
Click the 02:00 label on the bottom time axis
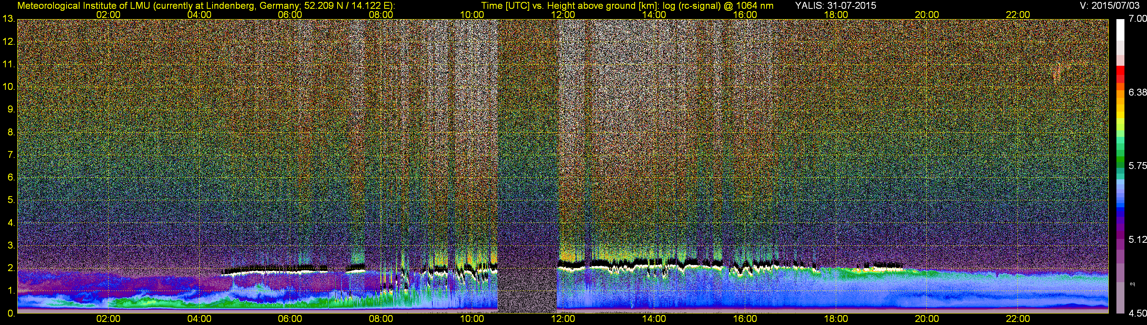point(108,319)
